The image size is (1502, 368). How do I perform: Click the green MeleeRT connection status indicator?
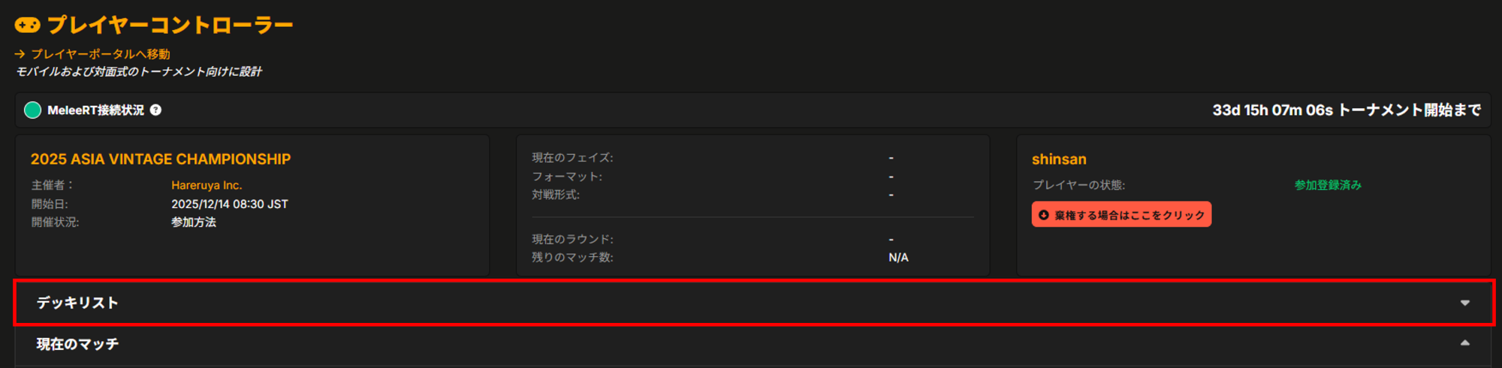pyautogui.click(x=32, y=110)
